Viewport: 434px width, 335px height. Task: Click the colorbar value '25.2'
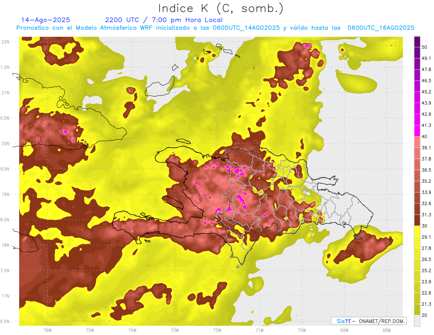pos(426,271)
